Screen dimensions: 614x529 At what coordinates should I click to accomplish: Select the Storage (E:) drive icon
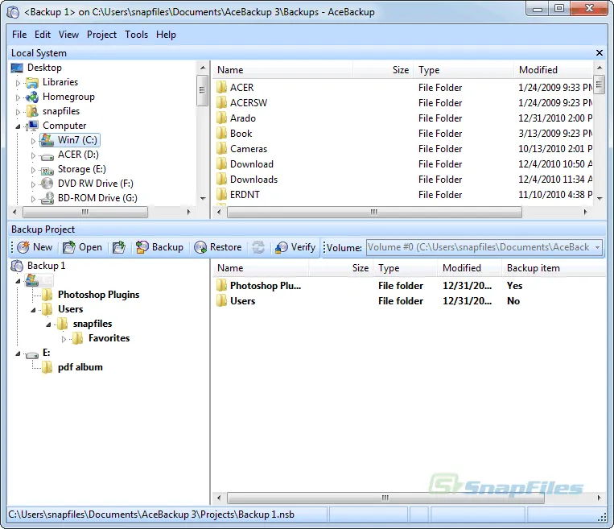pos(47,170)
